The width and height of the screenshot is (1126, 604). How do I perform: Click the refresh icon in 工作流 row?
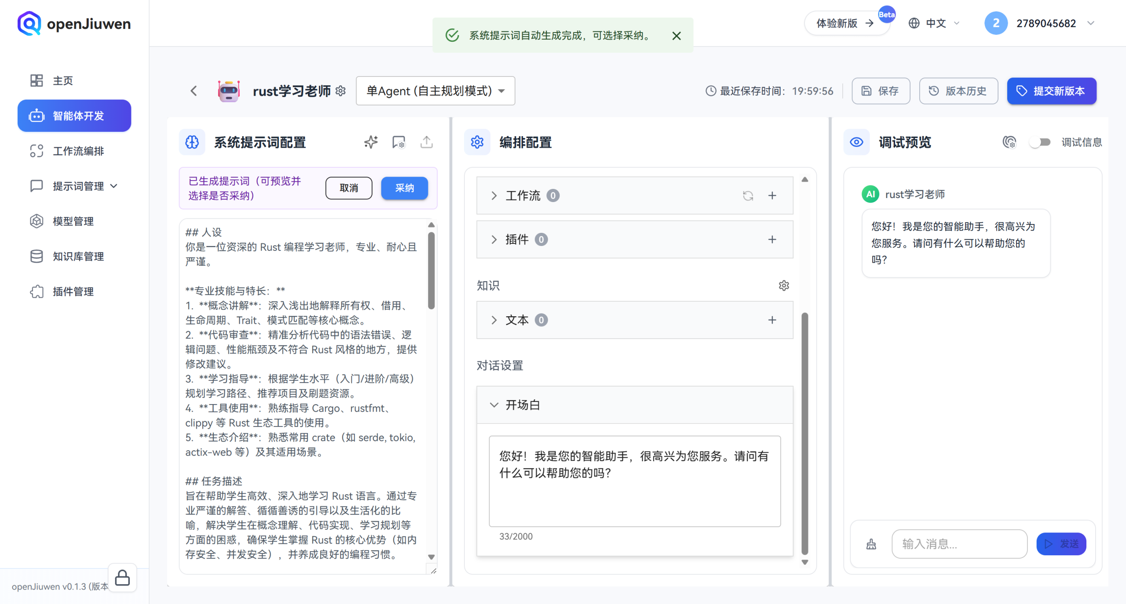click(x=748, y=195)
